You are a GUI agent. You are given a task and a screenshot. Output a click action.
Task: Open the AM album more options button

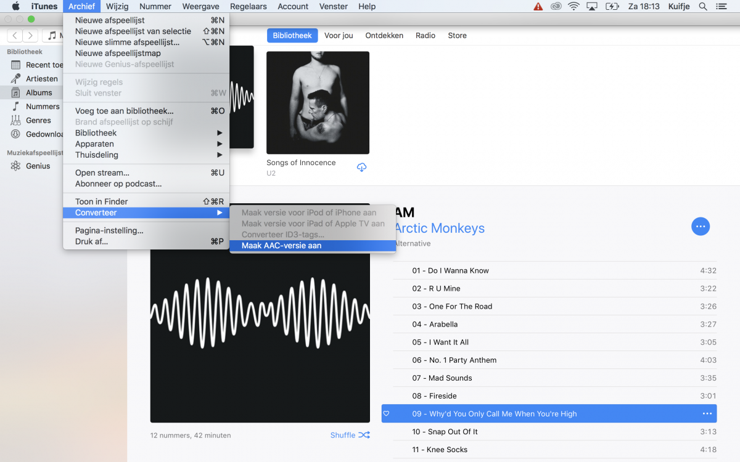click(701, 227)
